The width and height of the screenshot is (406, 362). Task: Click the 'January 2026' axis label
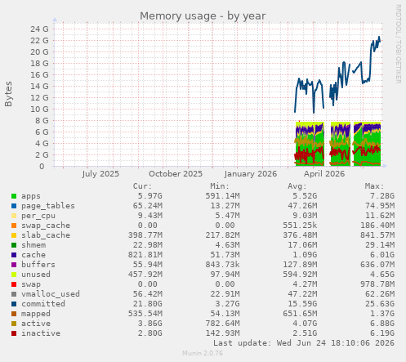click(x=251, y=174)
